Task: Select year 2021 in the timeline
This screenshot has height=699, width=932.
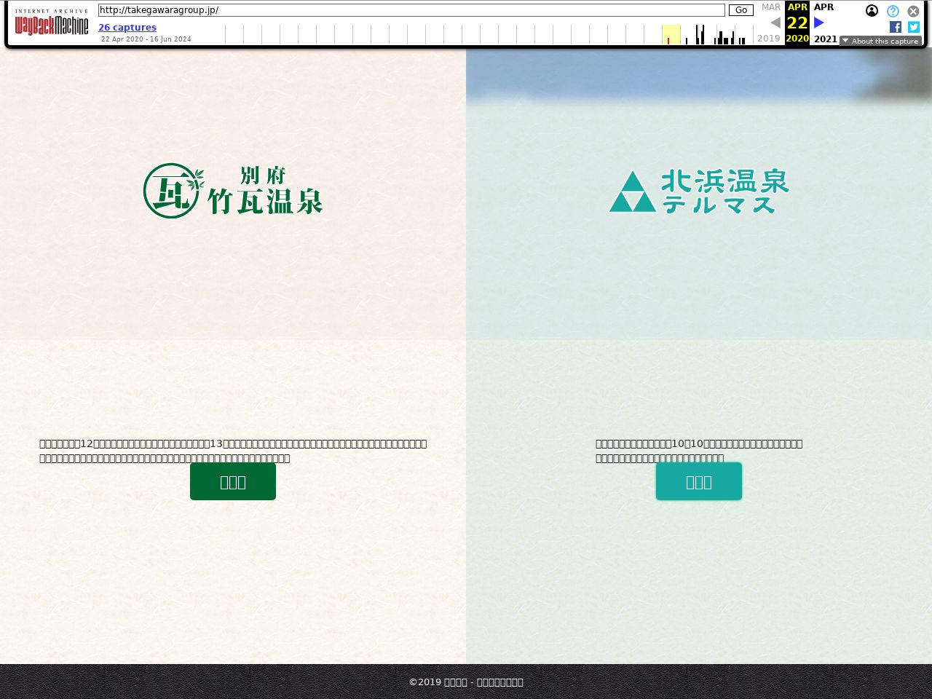Action: (x=826, y=39)
